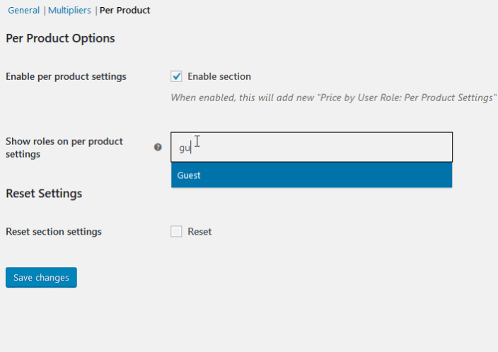Uncheck the Enable section checkbox
The image size is (498, 352).
[x=176, y=76]
